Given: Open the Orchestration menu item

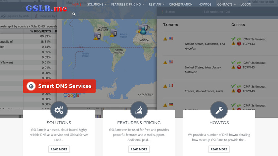Looking at the screenshot, I should point(181,4).
